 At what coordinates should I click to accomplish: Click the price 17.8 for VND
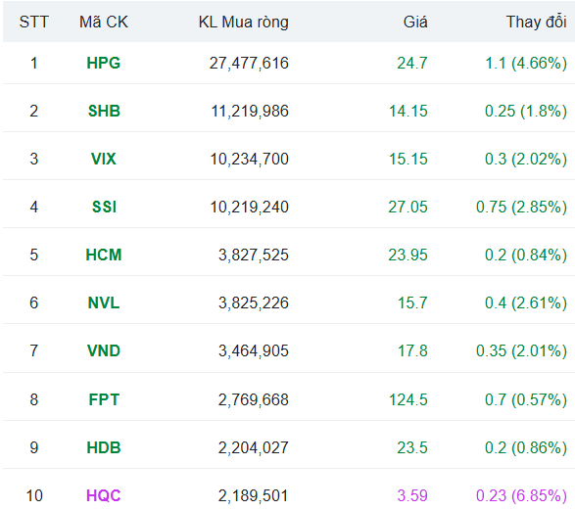(412, 351)
